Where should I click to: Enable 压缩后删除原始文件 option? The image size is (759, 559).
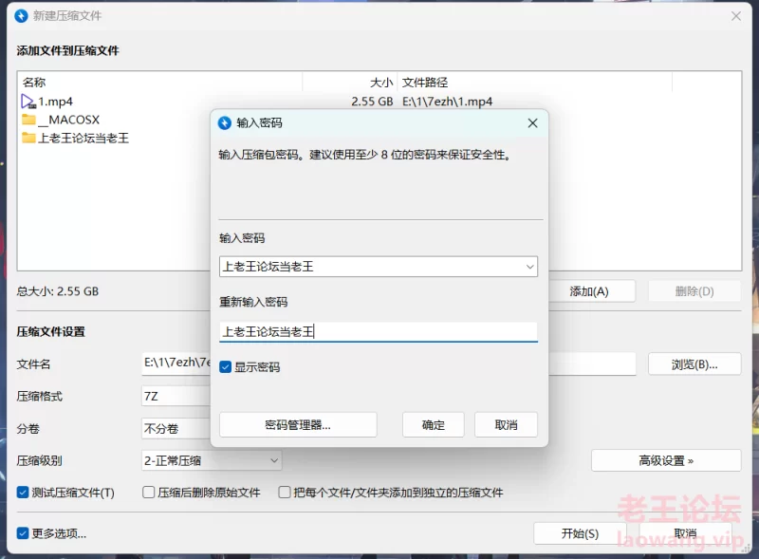[x=149, y=493]
